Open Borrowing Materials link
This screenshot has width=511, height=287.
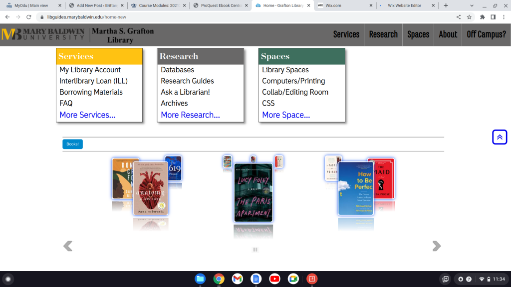(91, 92)
